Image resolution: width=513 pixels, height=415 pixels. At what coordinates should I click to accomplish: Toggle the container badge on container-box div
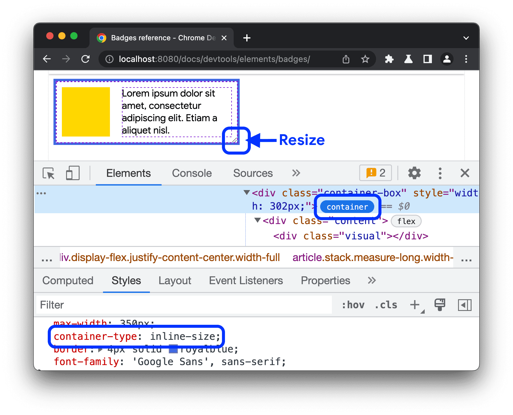(x=347, y=207)
